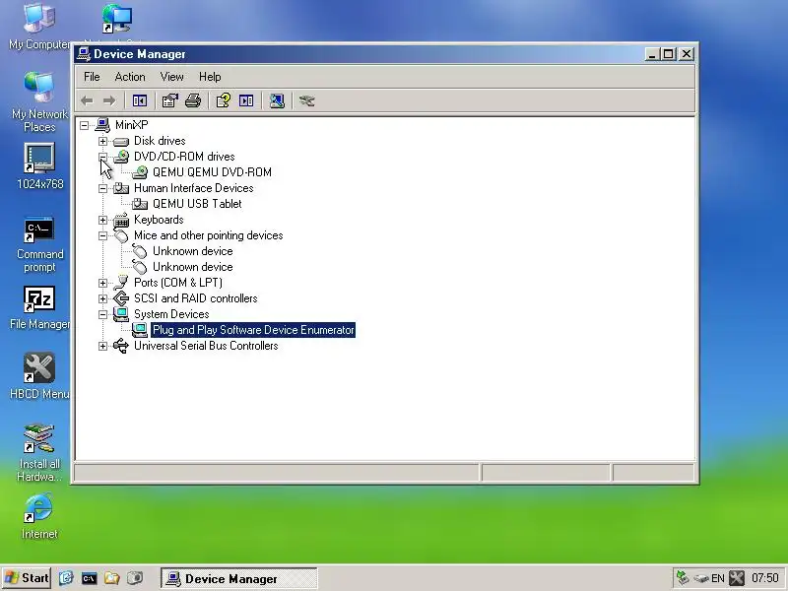The height and width of the screenshot is (591, 788).
Task: Click the Disk drives icon
Action: (x=121, y=141)
